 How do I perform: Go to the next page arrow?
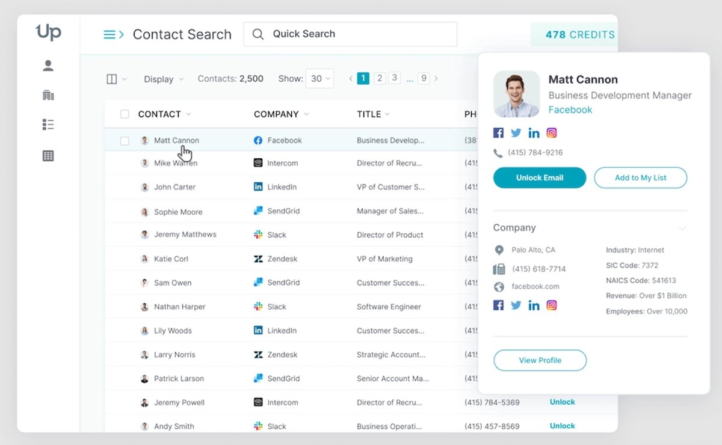[x=436, y=79]
